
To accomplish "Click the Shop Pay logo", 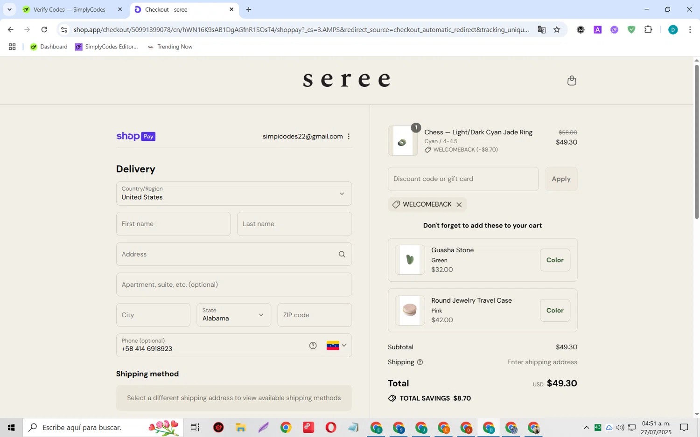I will [x=136, y=136].
